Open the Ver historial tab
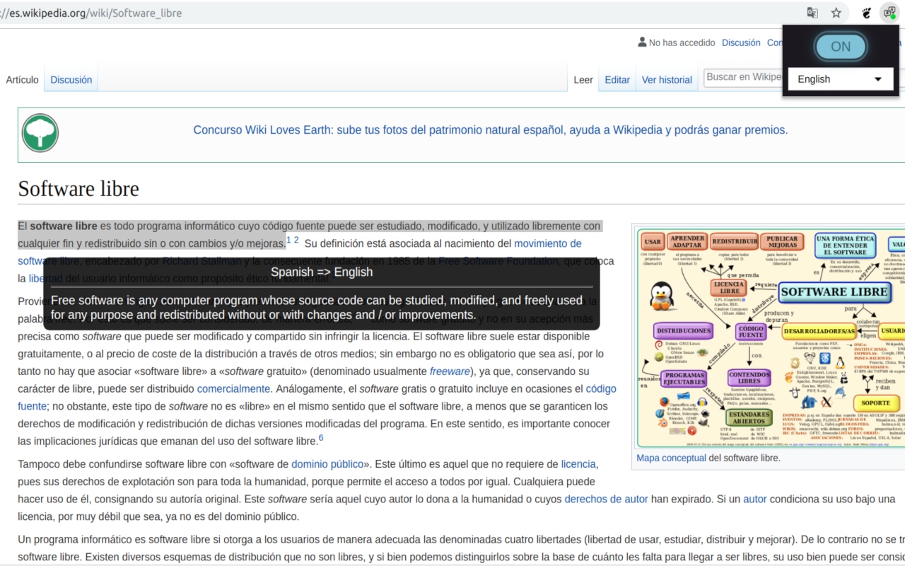 [667, 80]
